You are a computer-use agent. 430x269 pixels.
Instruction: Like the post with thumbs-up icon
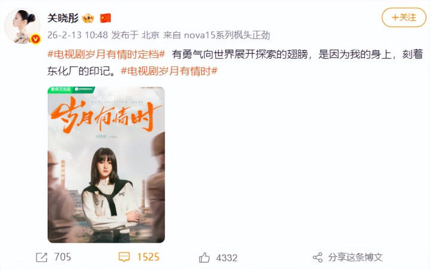click(x=205, y=258)
